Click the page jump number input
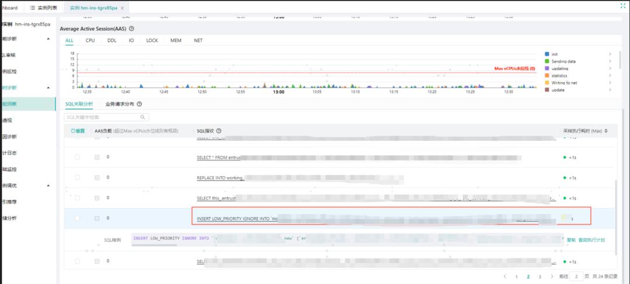 tap(576, 276)
